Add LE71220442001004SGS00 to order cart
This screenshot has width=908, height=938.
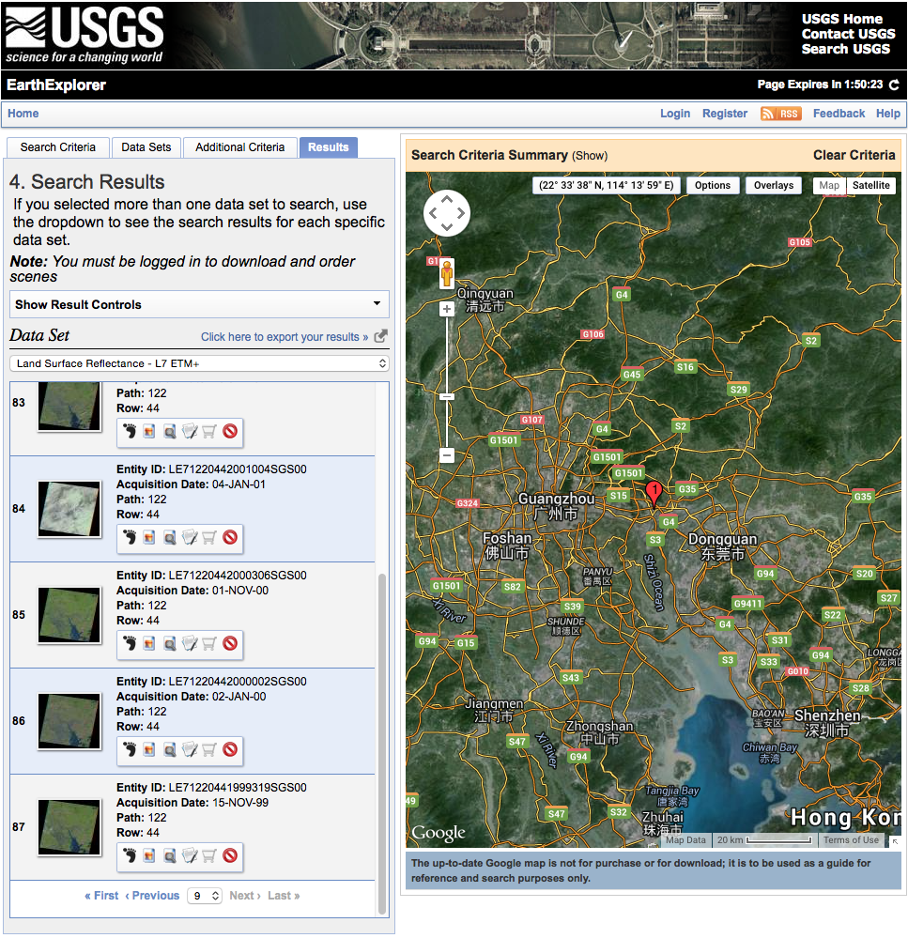click(209, 536)
